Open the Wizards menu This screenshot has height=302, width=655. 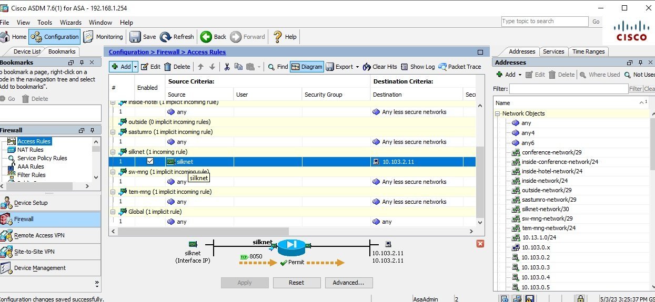coord(70,23)
